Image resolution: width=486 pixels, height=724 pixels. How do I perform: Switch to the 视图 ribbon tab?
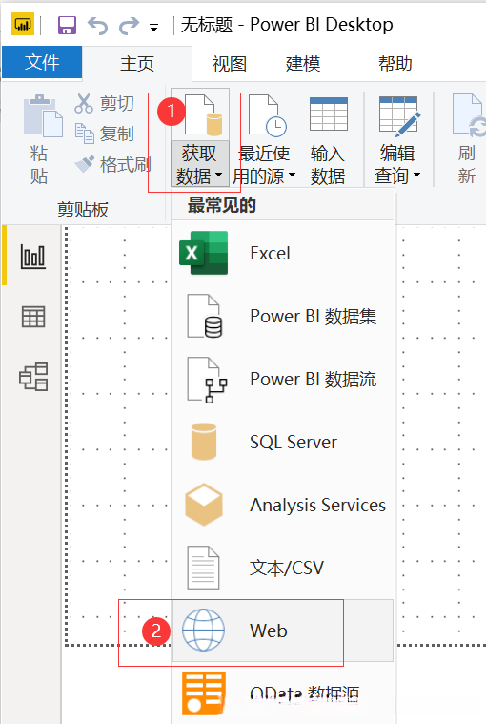tap(229, 63)
